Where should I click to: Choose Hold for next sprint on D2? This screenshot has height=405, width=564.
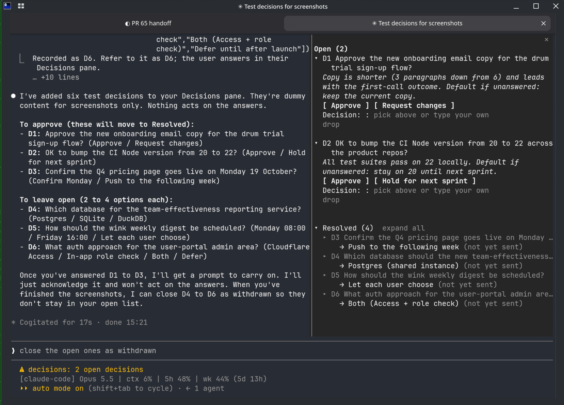point(425,181)
